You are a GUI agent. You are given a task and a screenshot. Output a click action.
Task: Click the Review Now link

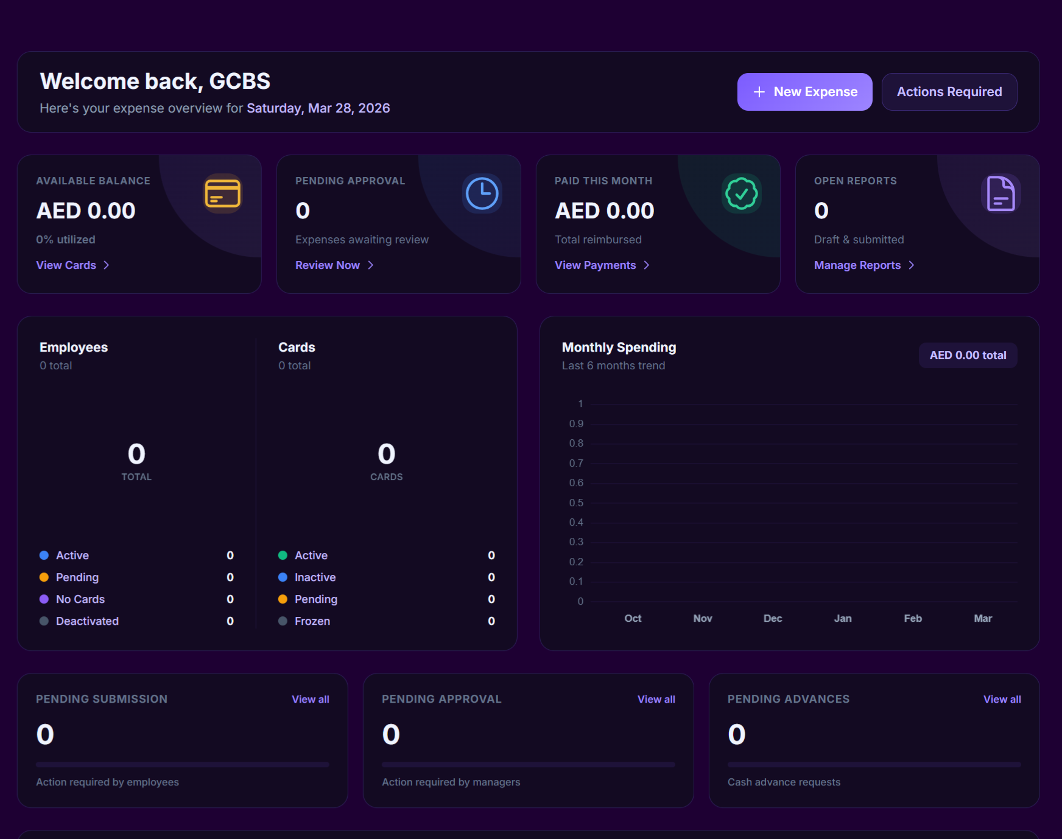tap(328, 265)
